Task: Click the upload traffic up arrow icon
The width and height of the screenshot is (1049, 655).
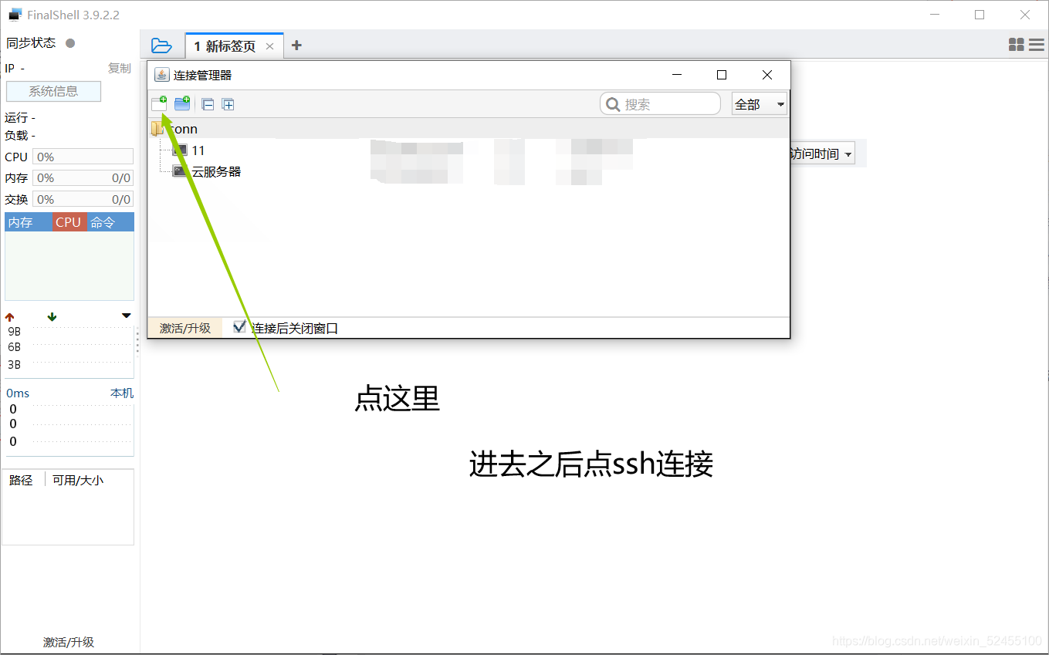Action: pos(10,317)
